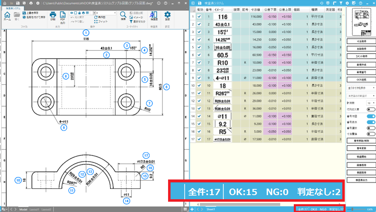Expand the layer dropdown showing 0
This screenshot has width=376, height=212.
click(106, 13)
